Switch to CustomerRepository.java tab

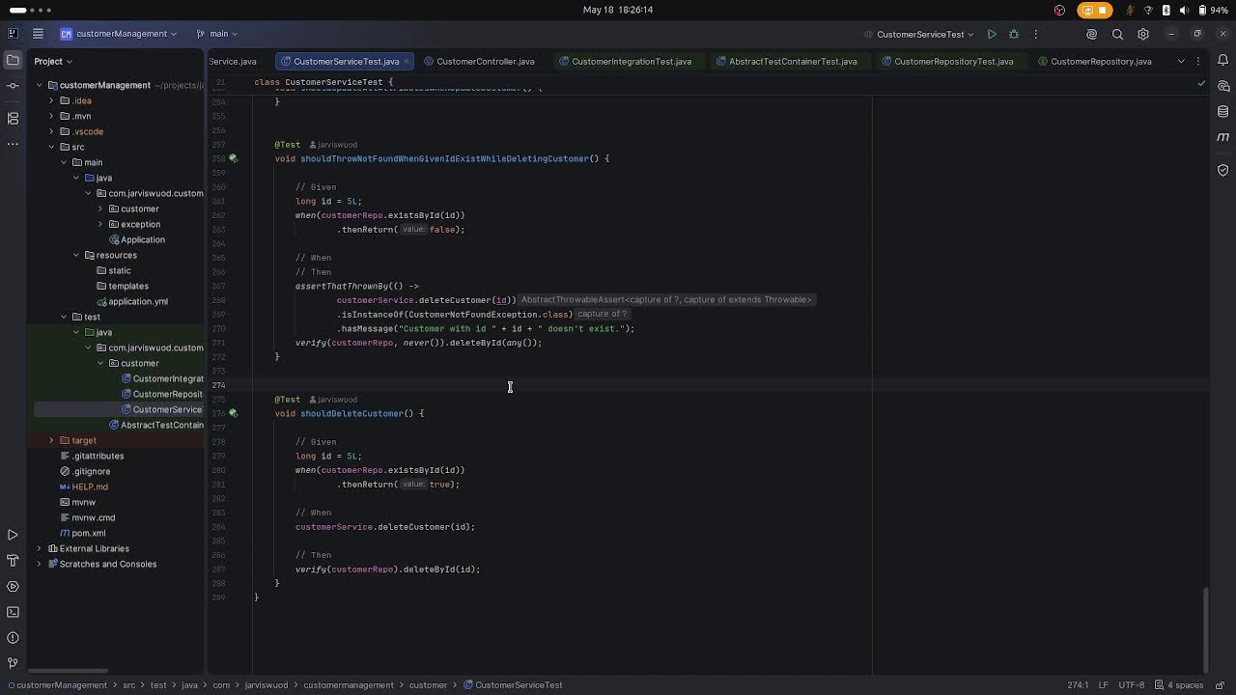1095,61
